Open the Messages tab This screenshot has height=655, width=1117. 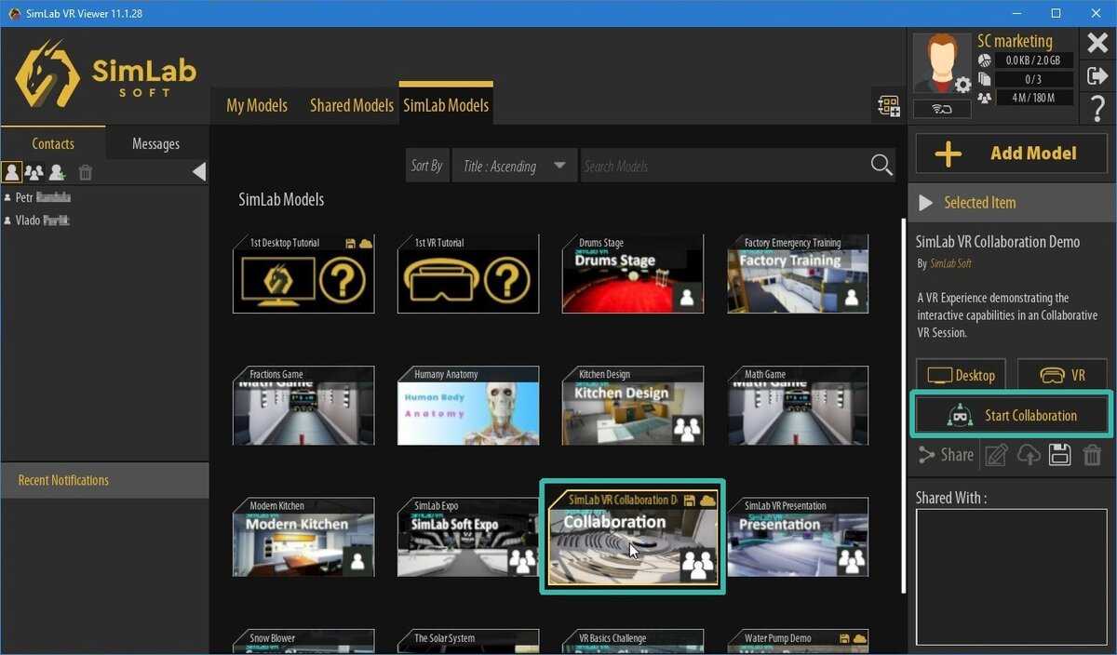pos(155,144)
